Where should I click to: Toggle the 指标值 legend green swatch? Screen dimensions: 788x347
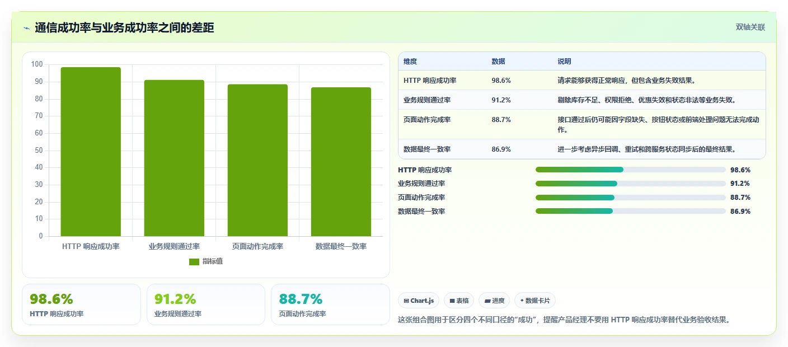tap(194, 262)
